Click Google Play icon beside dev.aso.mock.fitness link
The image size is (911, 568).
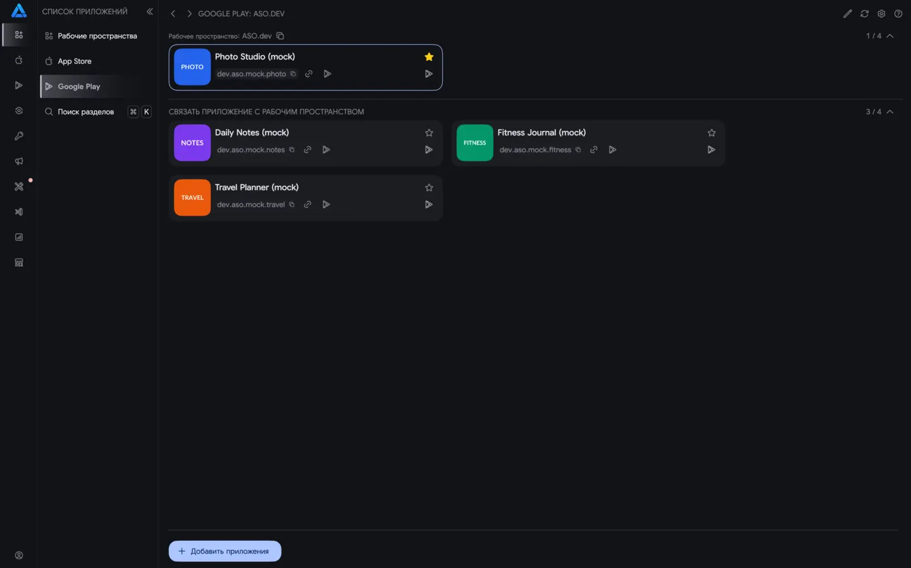[612, 150]
